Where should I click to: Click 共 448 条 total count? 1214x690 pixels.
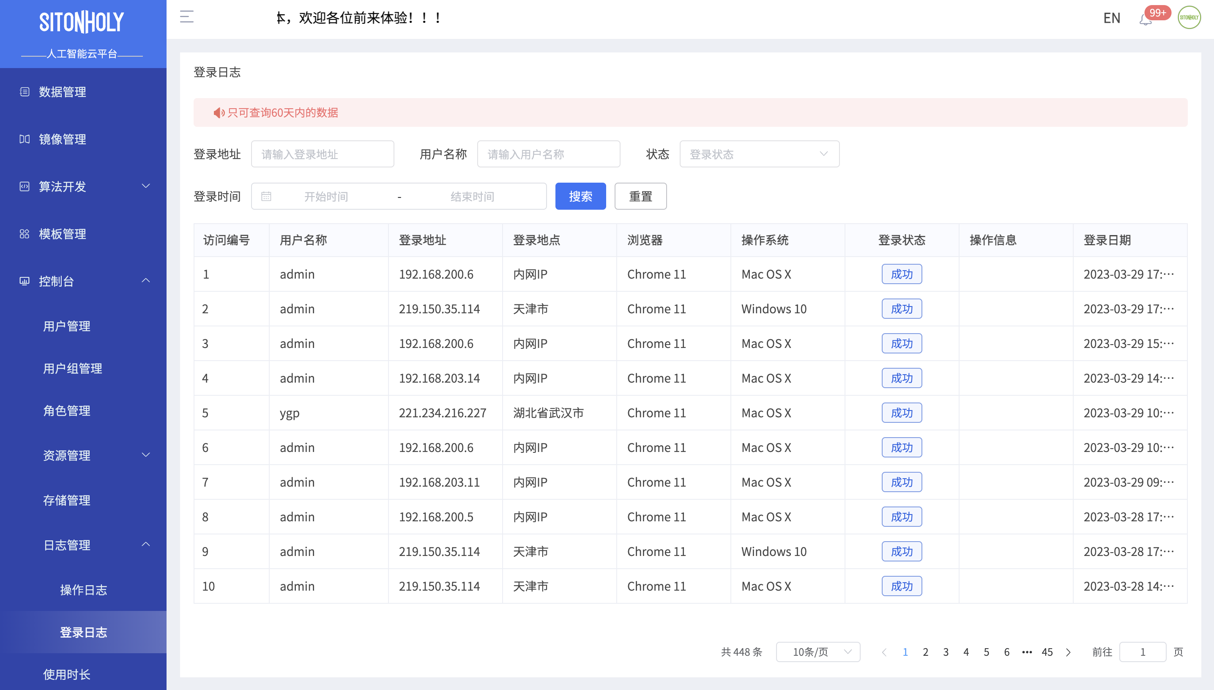click(x=742, y=652)
